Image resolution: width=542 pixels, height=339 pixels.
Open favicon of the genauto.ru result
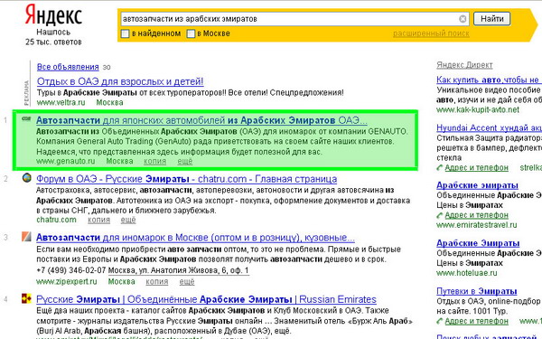[26, 118]
